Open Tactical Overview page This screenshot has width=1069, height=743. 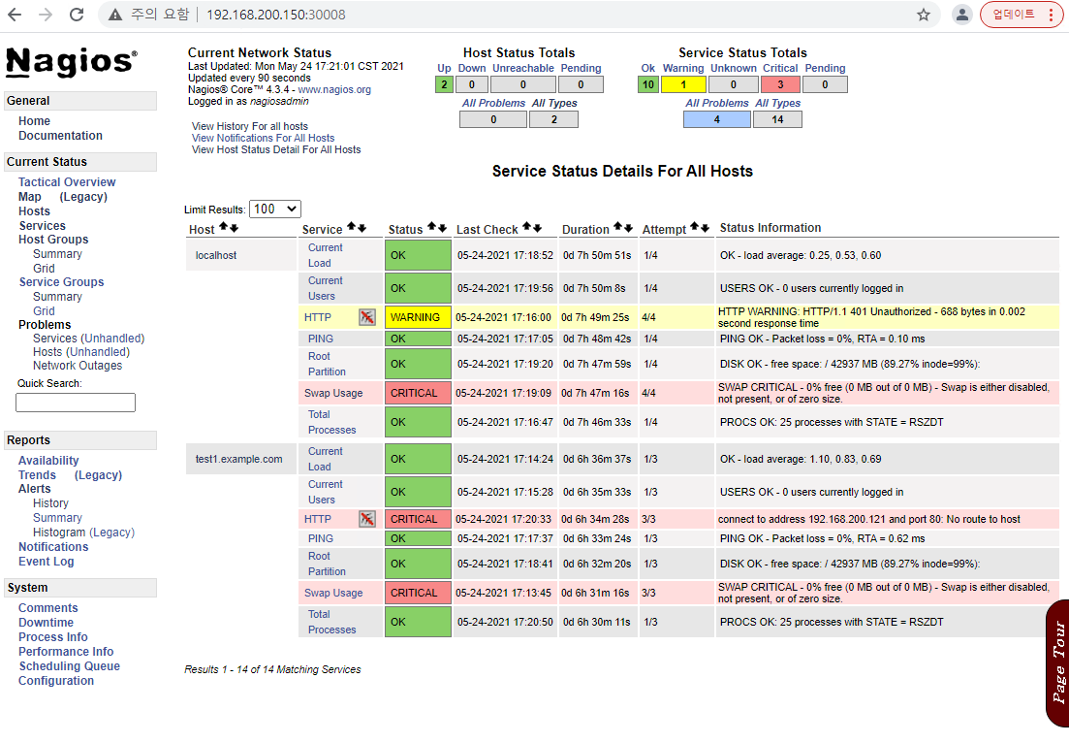pyautogui.click(x=67, y=182)
